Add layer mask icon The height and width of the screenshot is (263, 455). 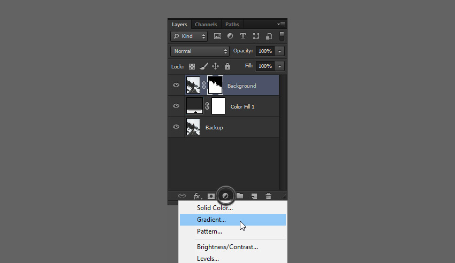pyautogui.click(x=211, y=196)
